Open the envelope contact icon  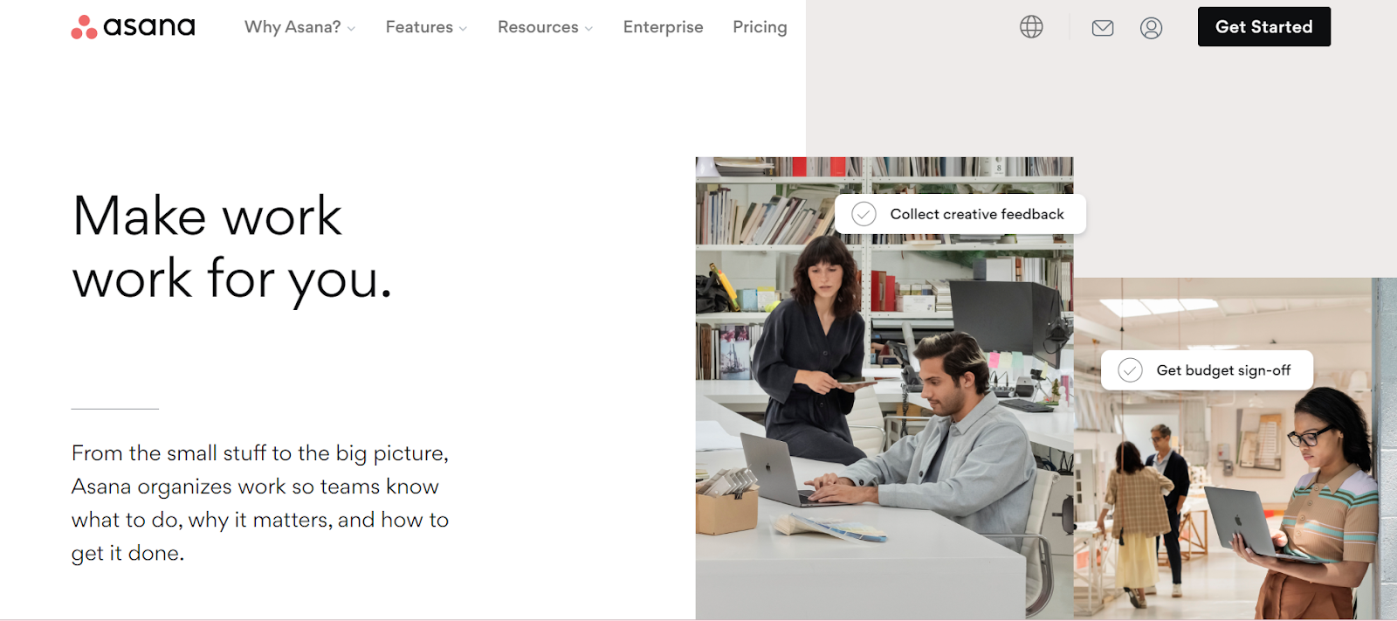(x=1103, y=28)
